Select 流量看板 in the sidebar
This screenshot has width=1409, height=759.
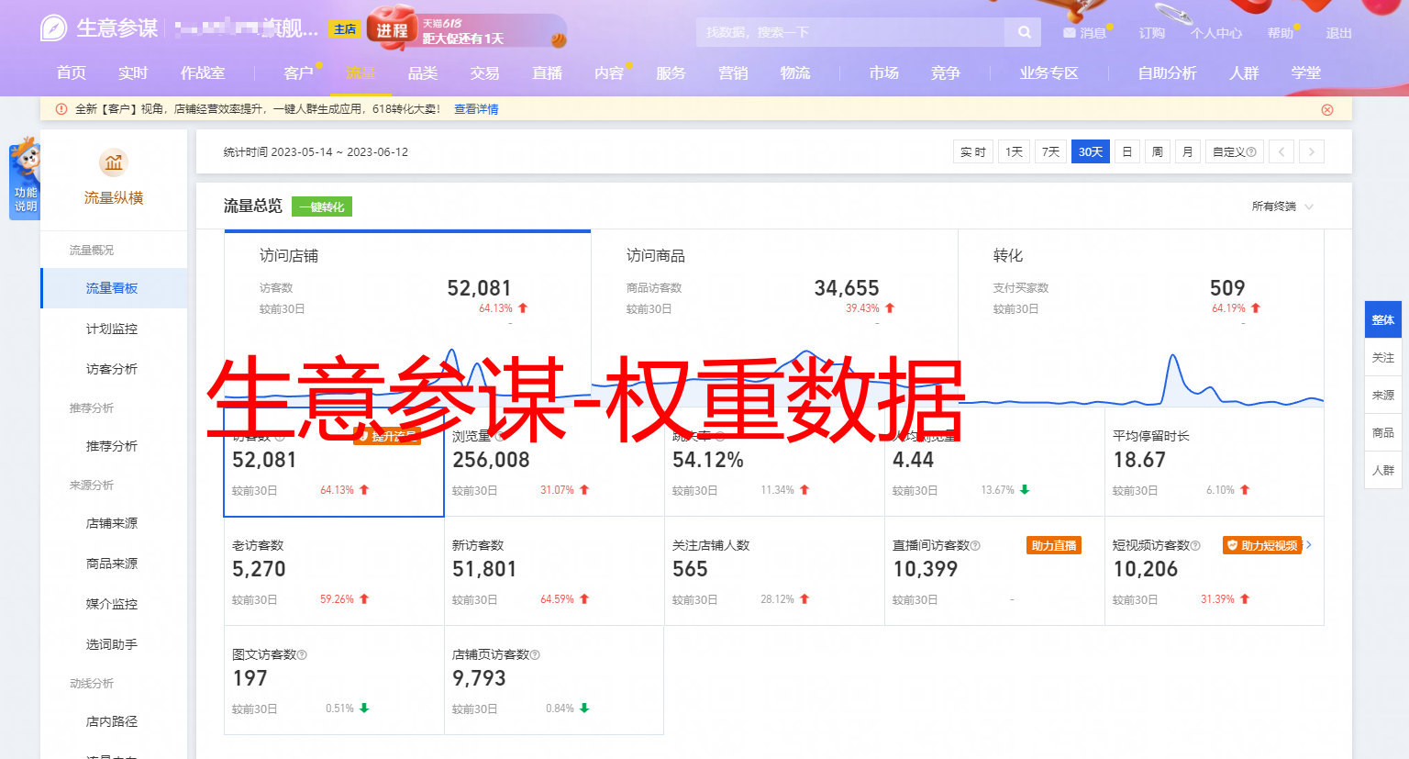coord(114,288)
